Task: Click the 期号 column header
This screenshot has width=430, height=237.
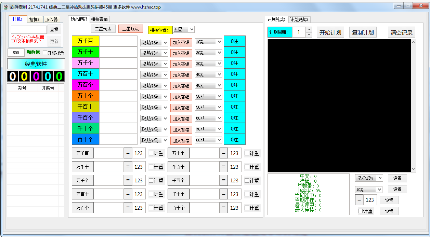Action: pos(22,88)
